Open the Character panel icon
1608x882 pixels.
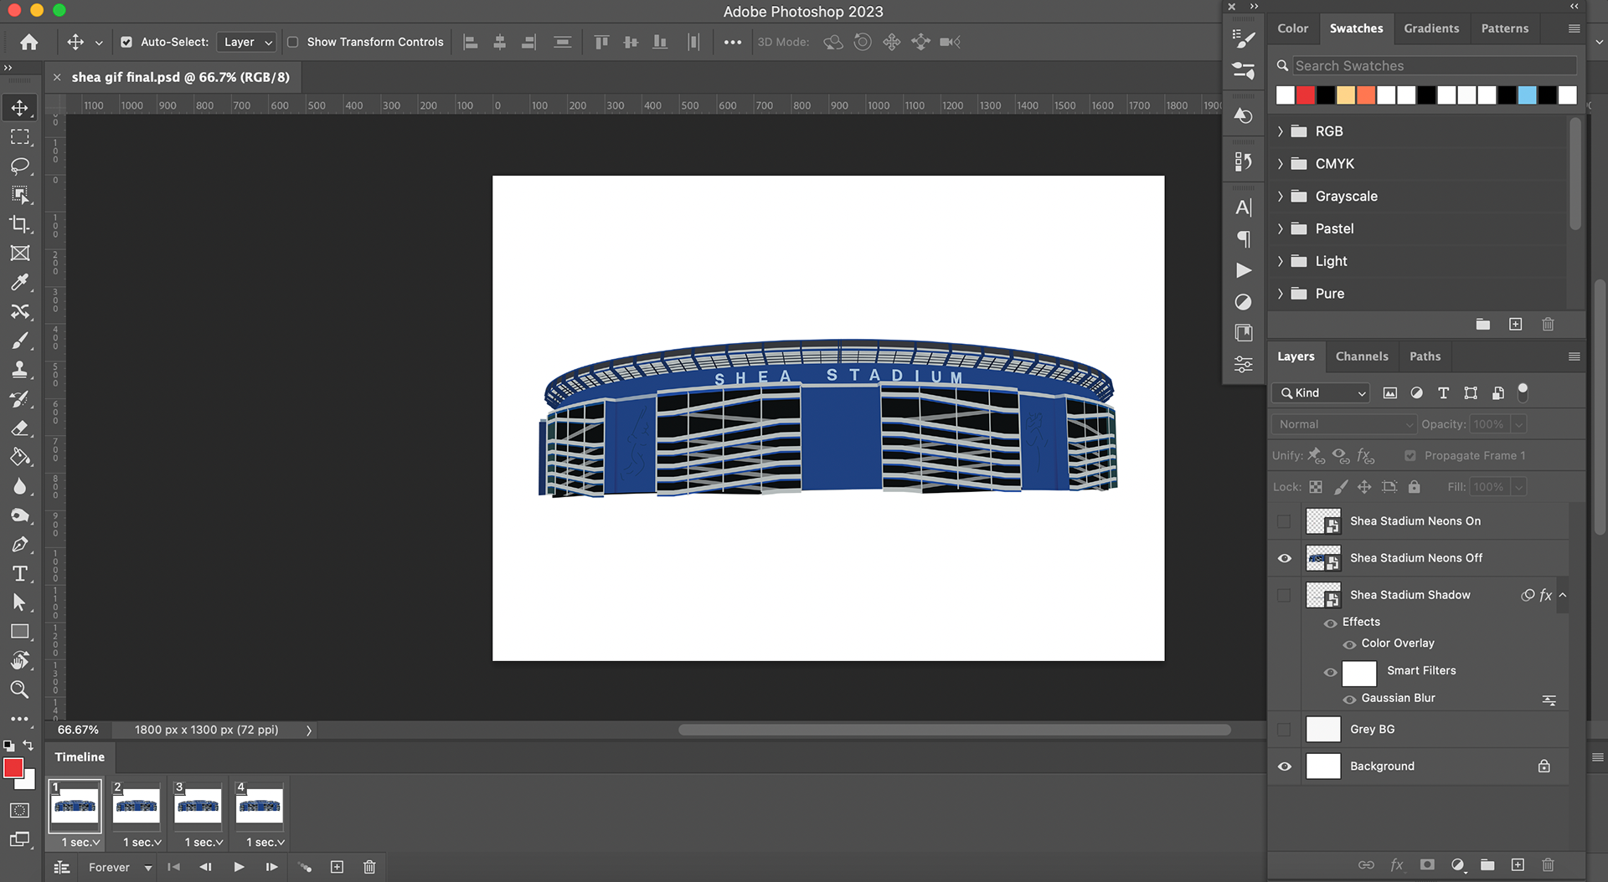point(1244,208)
